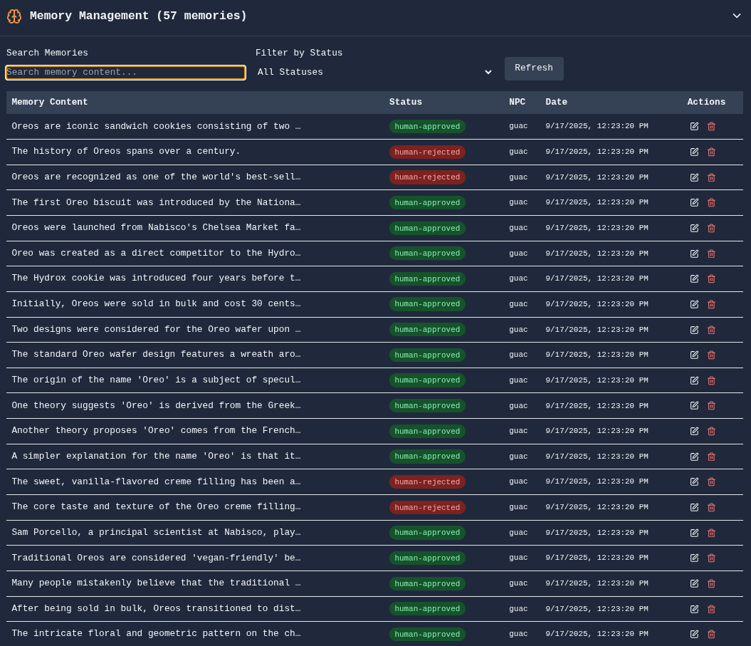Edit 'The sweet, vanilla-flavored creme filling' memory
Screen dimensions: 751x646
point(695,482)
